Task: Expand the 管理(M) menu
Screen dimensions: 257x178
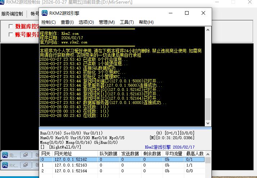Action: tap(107, 22)
